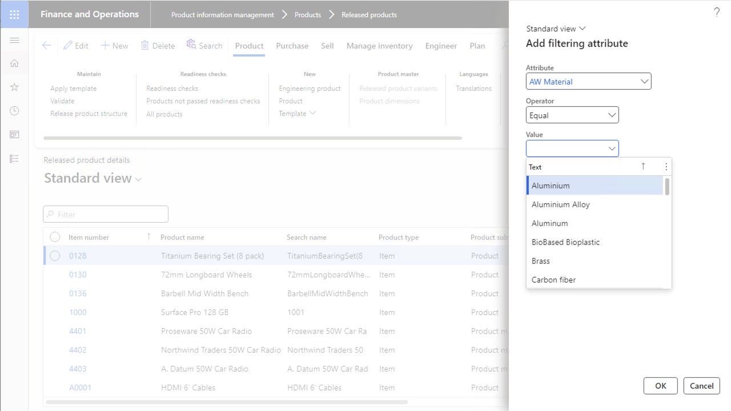Click the Products breadcrumb

coord(308,15)
